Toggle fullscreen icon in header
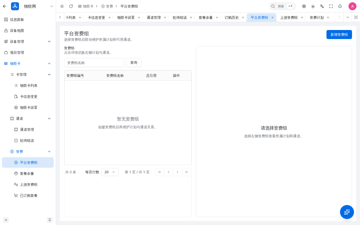This screenshot has height=225, width=360. click(x=331, y=6)
